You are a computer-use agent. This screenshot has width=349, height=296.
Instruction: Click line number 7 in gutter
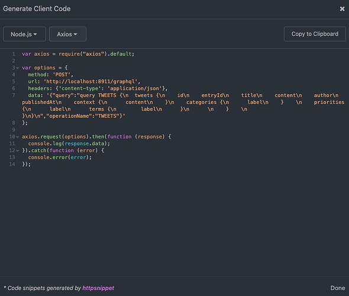pos(14,95)
